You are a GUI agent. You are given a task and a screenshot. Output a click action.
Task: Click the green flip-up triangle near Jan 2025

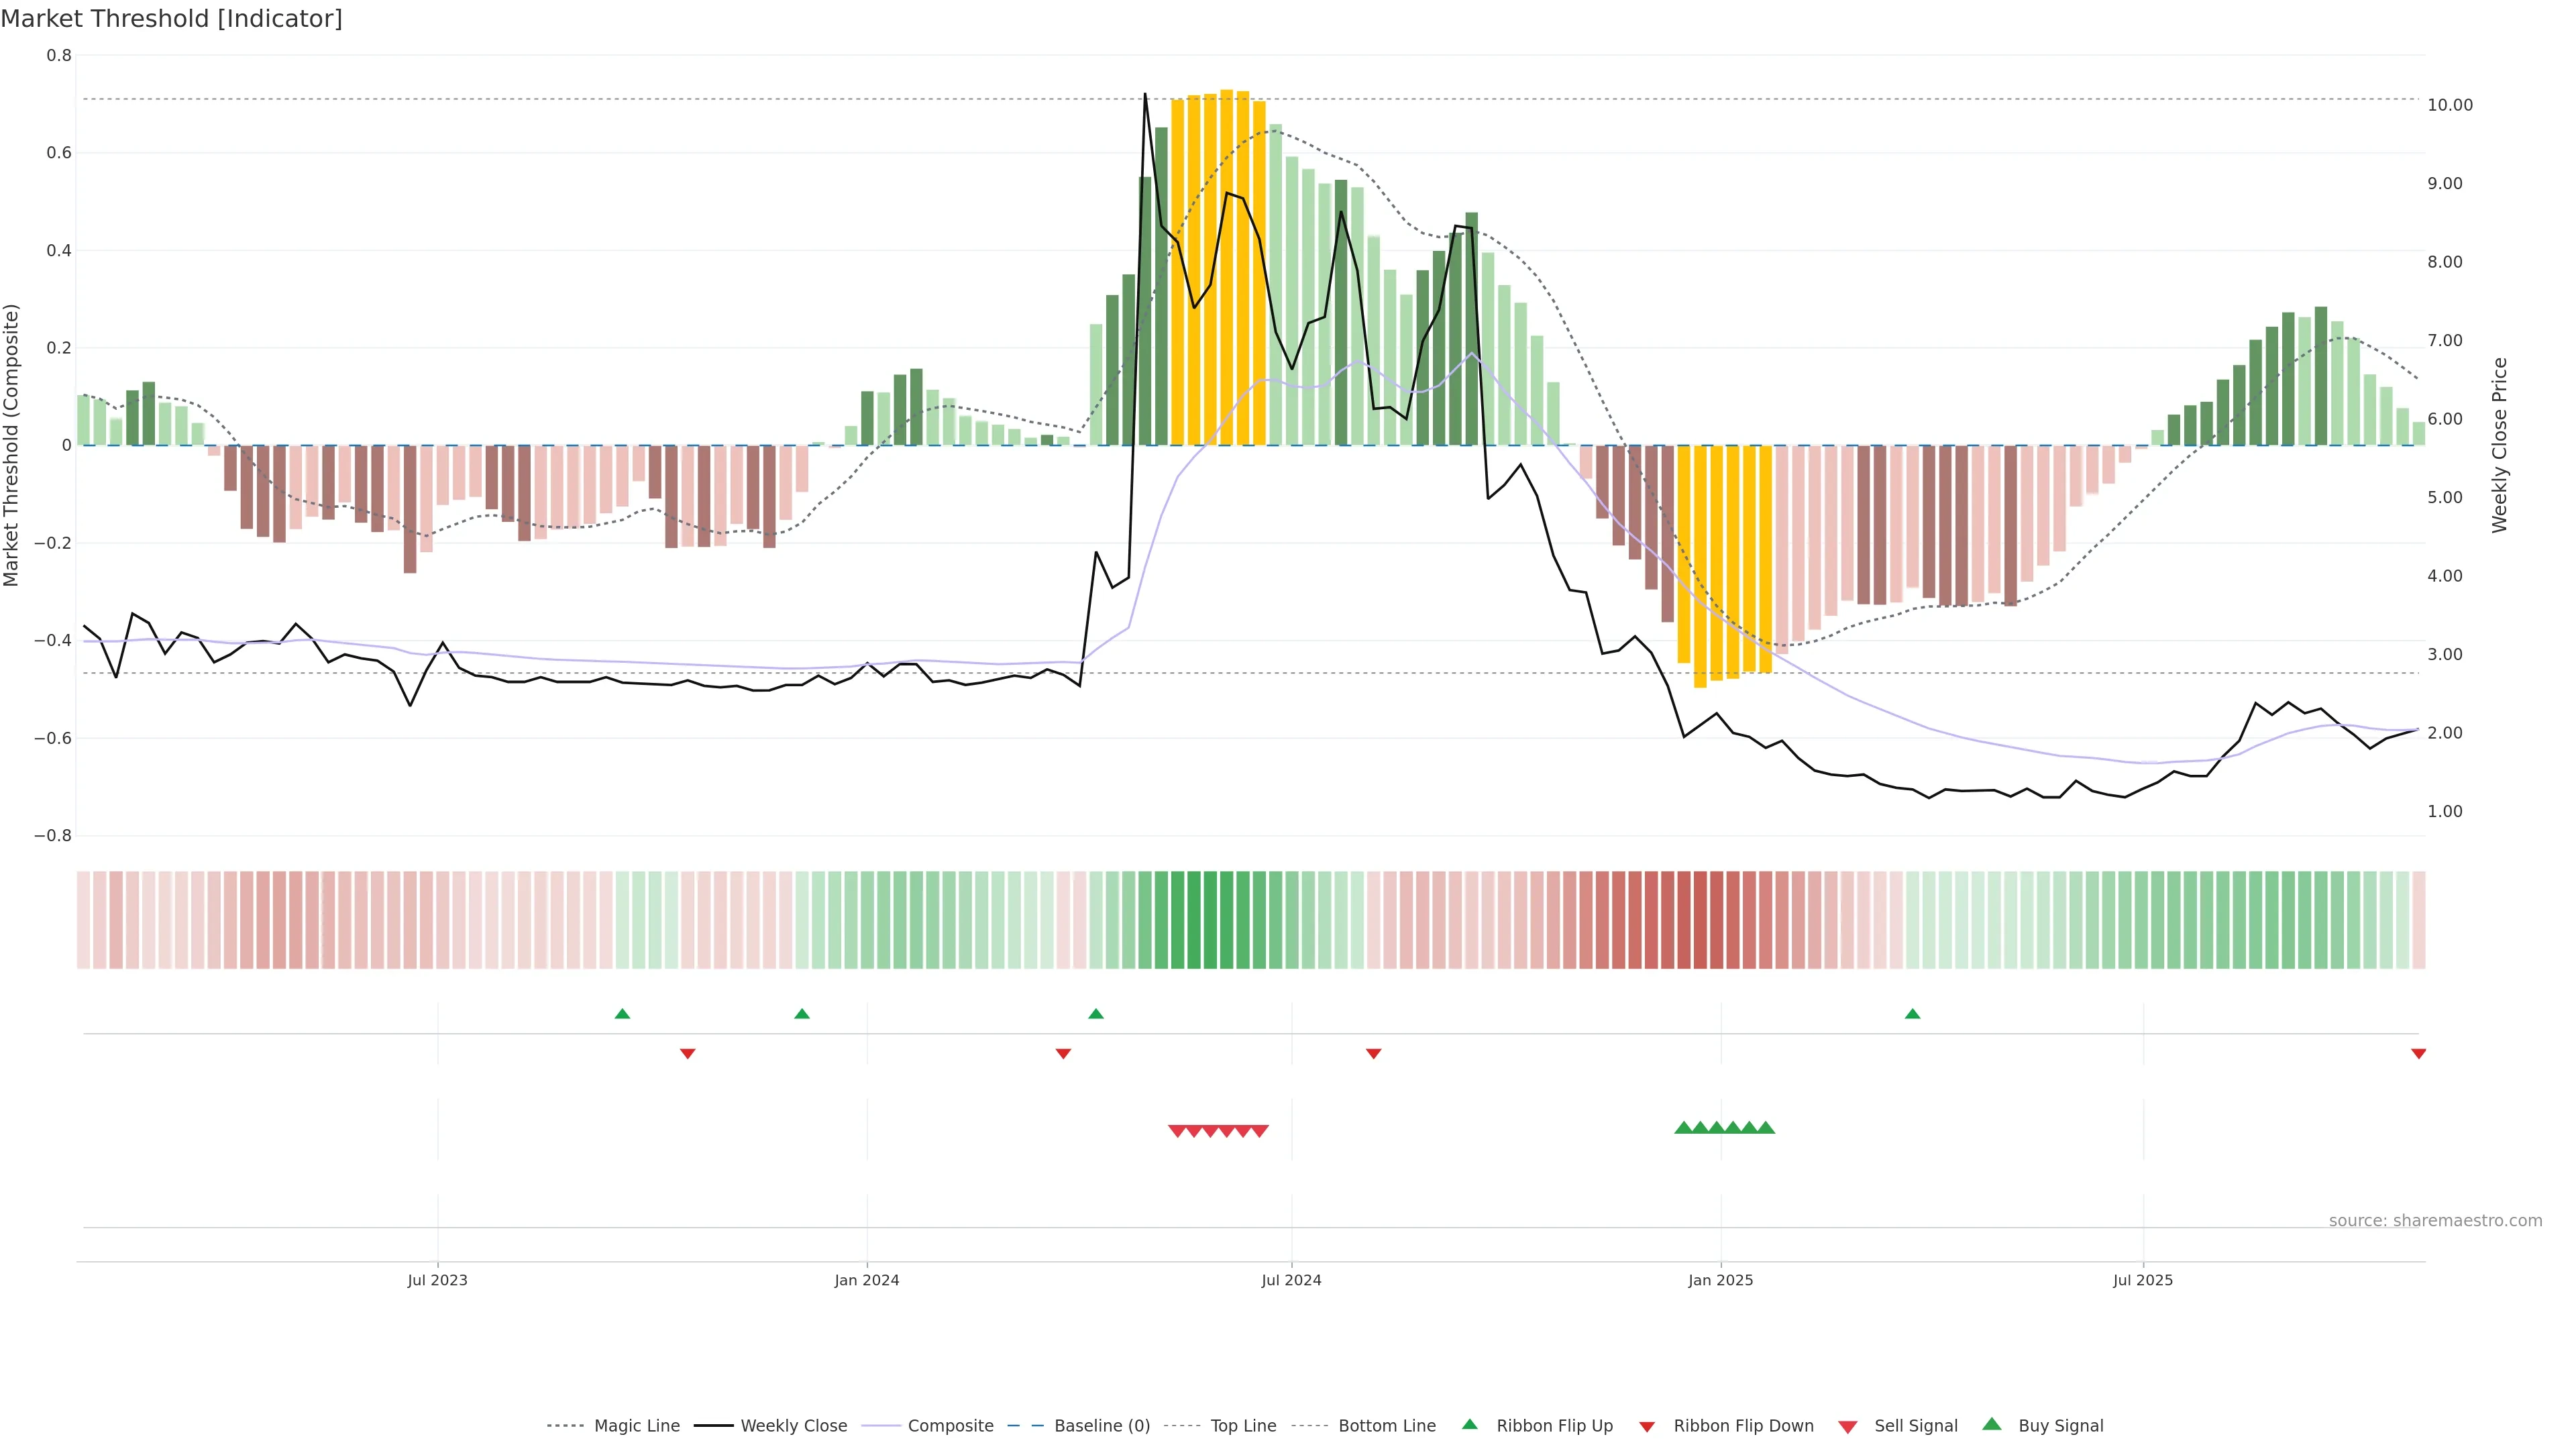point(1912,1014)
